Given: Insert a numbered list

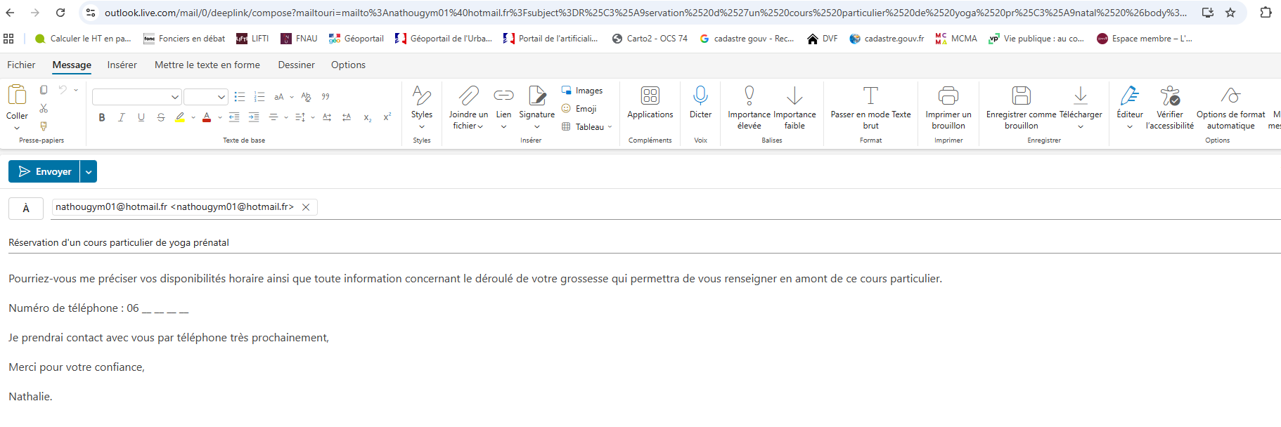Looking at the screenshot, I should (x=259, y=97).
